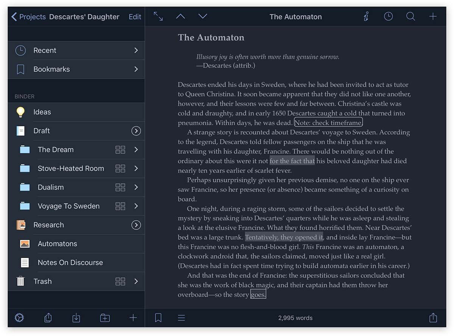454x336 pixels.
Task: Show corkboard view for Voyage To Sweden
Action: pos(120,206)
